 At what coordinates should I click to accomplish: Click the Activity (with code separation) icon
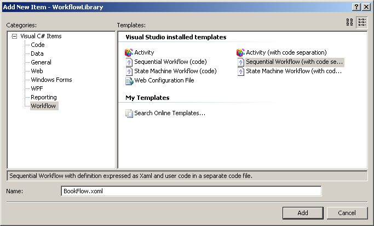point(240,52)
